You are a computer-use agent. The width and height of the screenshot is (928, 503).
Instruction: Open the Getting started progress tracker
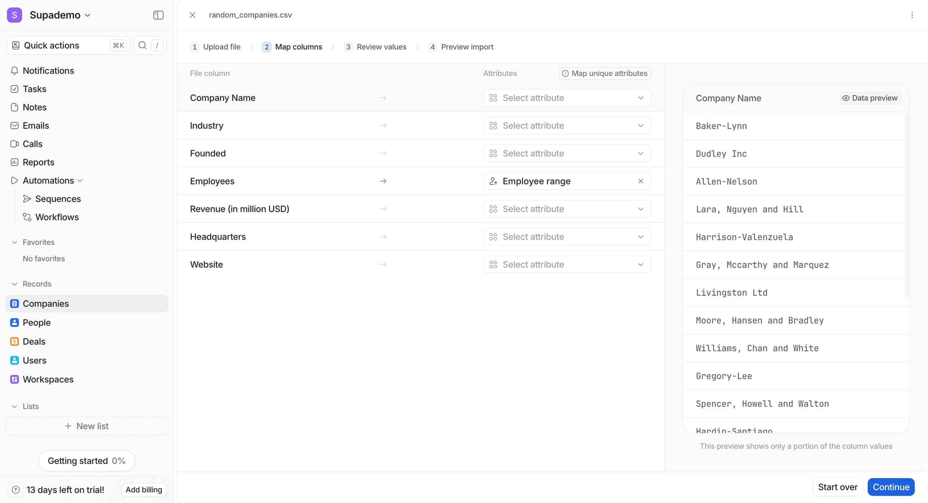pos(87,460)
